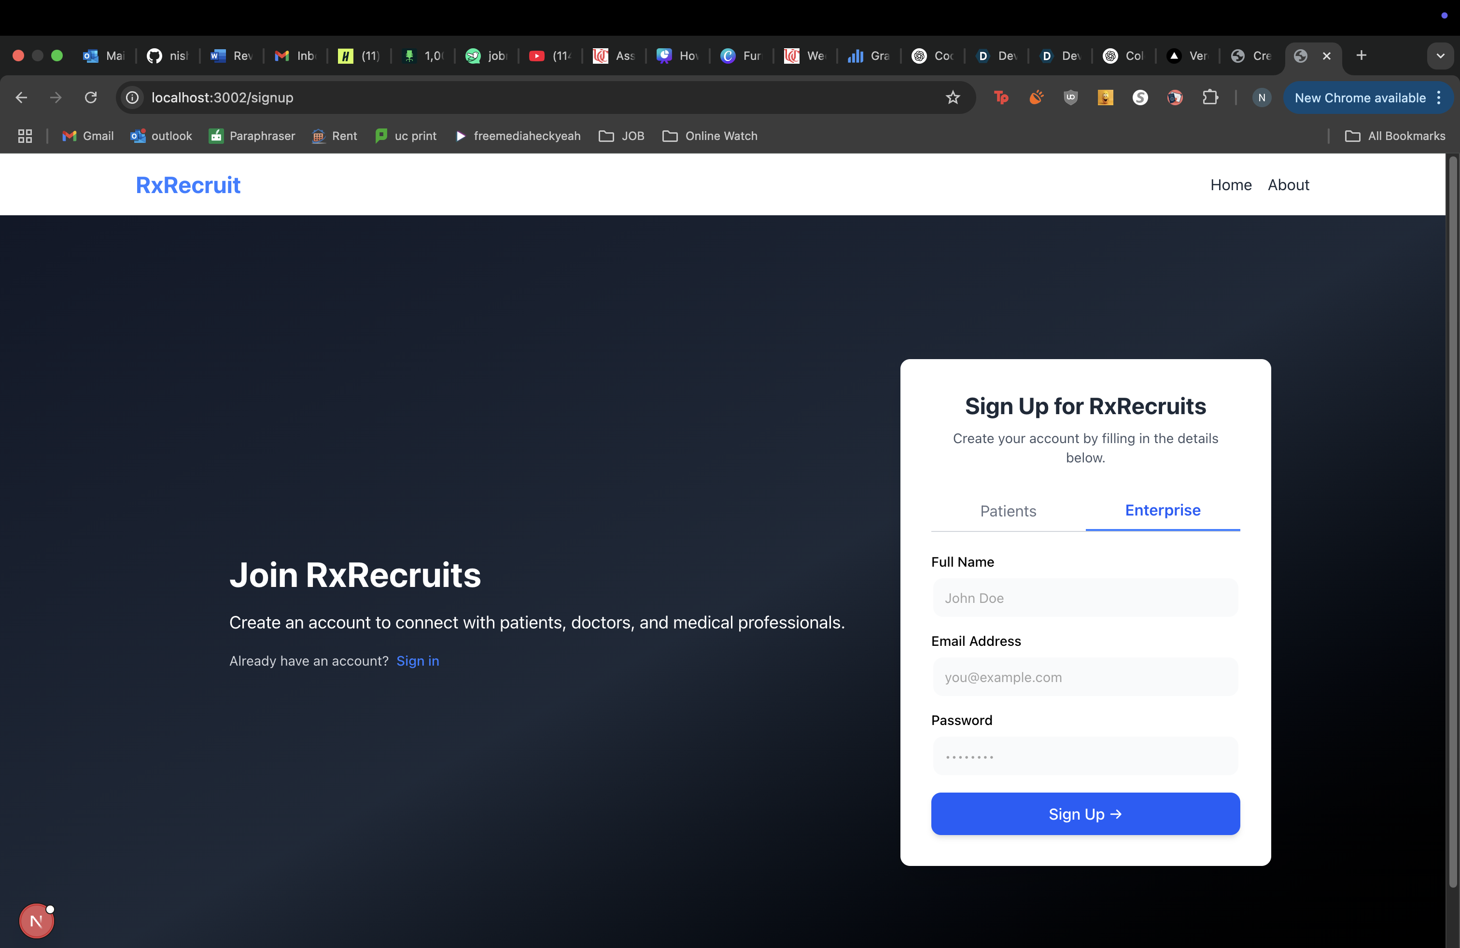
Task: Go back with the back arrow
Action: (x=21, y=98)
